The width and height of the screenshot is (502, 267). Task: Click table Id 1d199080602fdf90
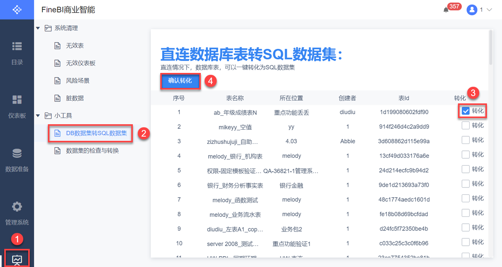[x=404, y=112]
